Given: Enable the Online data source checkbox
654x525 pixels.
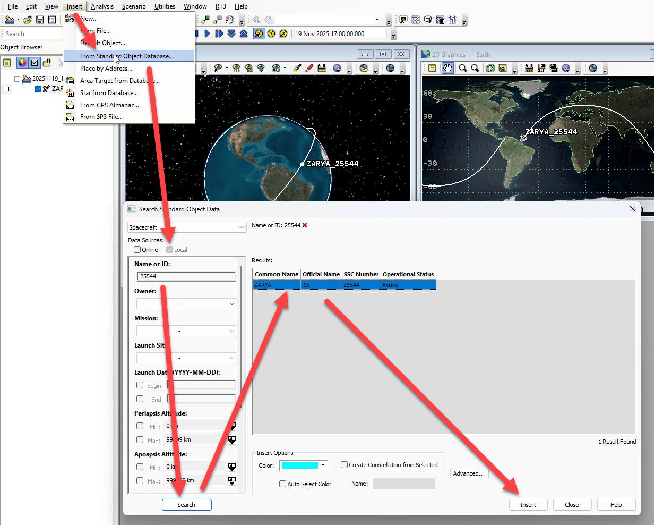Looking at the screenshot, I should click(137, 250).
